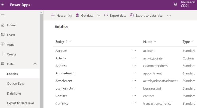Open more options for Currency row
This screenshot has height=108, width=197.
click(x=134, y=103)
